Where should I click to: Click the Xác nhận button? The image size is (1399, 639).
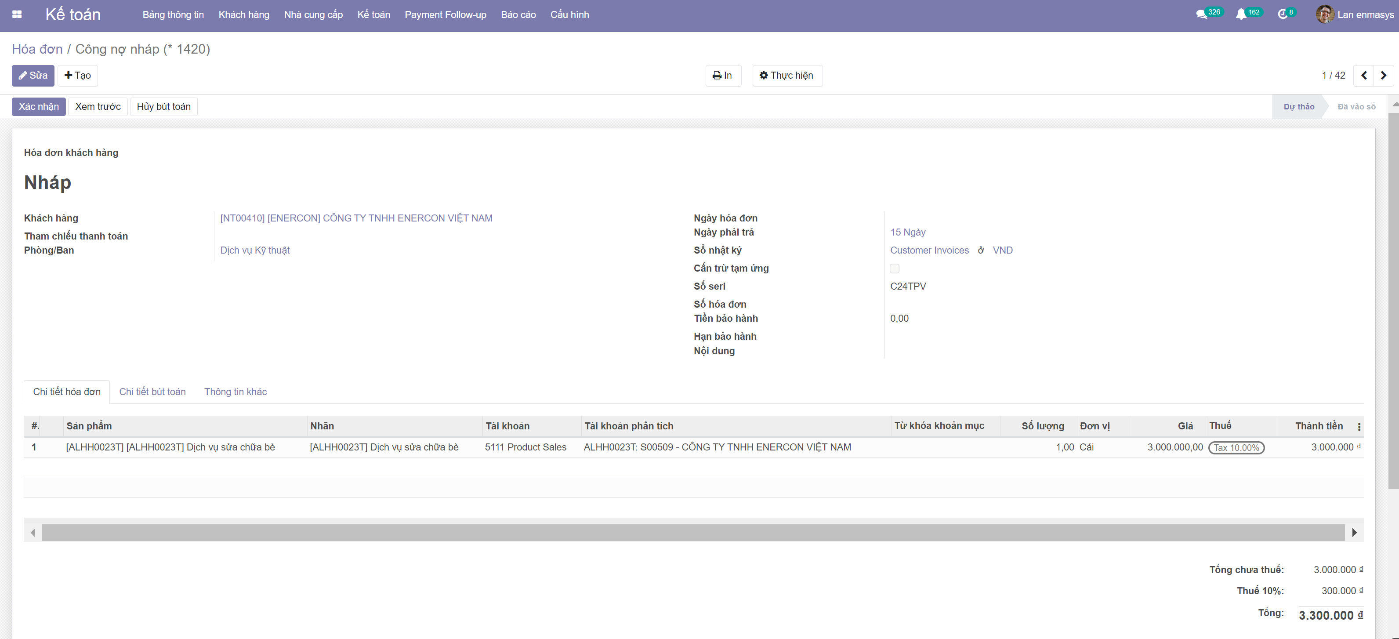pos(39,106)
